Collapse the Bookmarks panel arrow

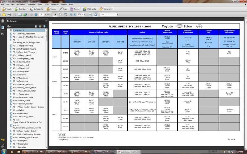[x=46, y=21]
